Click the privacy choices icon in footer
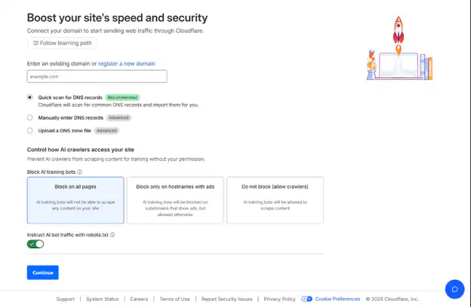This screenshot has width=471, height=307. (306, 299)
